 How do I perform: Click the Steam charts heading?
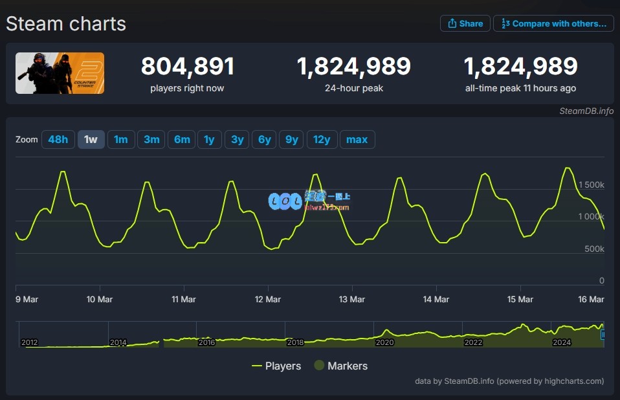(x=66, y=24)
